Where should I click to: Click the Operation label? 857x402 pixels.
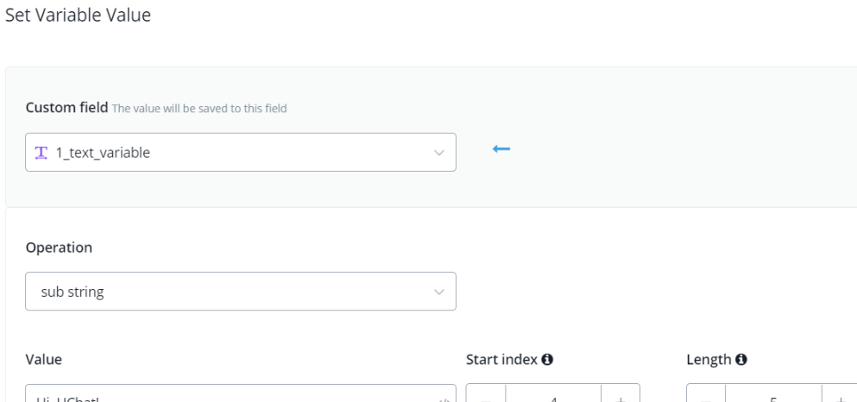tap(59, 248)
